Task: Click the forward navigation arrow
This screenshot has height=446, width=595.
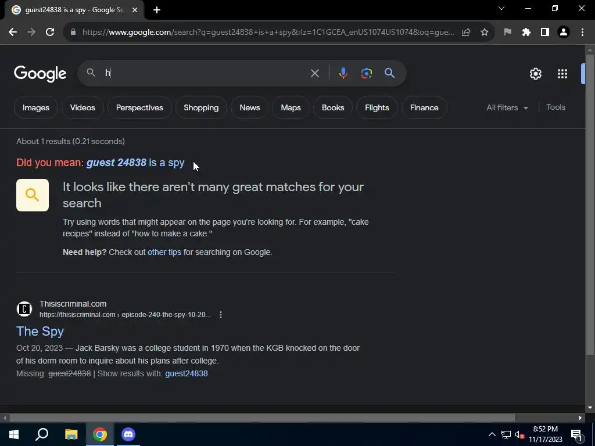Action: (31, 33)
